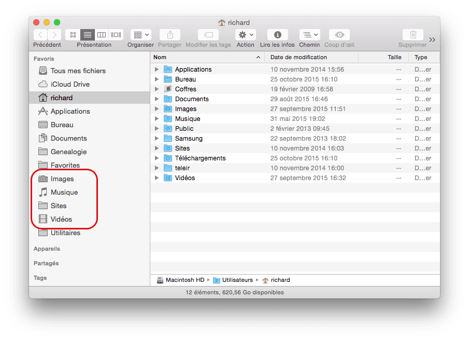Expand the Vidéos folder row

coord(157,178)
